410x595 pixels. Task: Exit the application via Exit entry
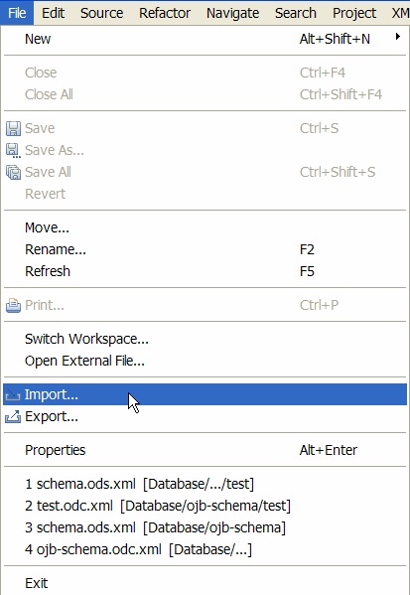pyautogui.click(x=205, y=583)
